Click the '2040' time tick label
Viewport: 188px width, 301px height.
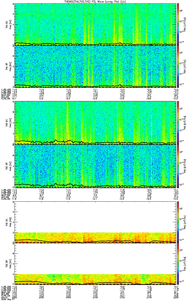pyautogui.click(x=68, y=297)
